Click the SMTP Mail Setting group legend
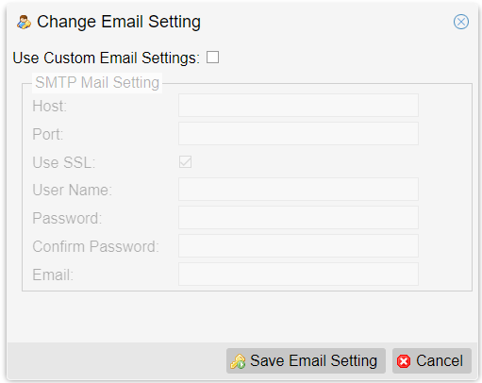The height and width of the screenshot is (383, 482). pyautogui.click(x=97, y=83)
